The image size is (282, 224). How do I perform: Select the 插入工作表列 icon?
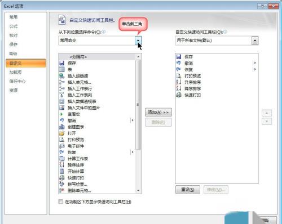[x=61, y=95]
